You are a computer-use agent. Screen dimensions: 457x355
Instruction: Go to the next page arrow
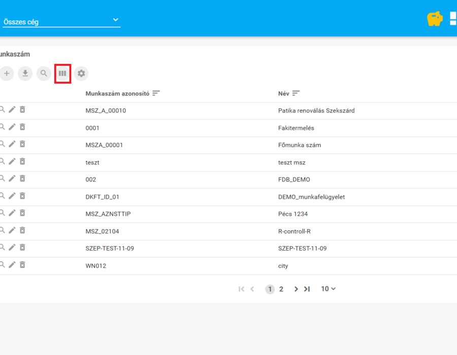296,289
